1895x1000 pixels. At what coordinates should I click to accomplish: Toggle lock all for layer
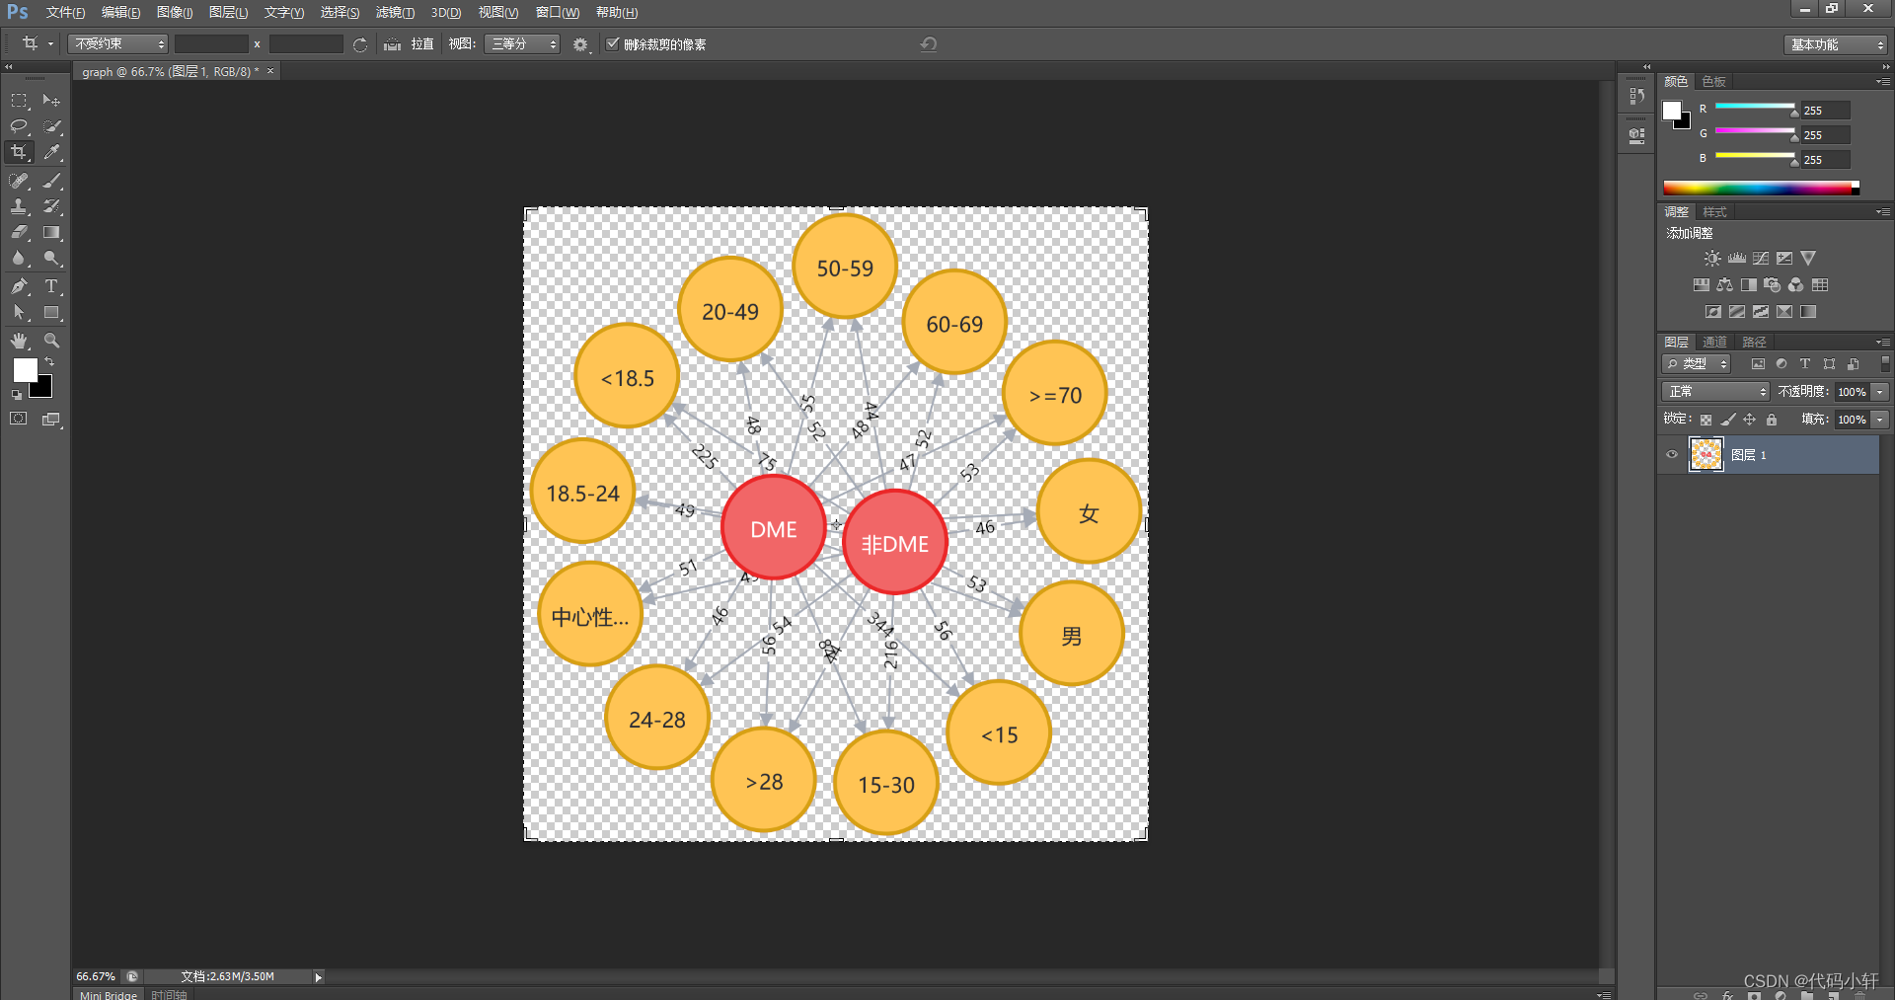click(x=1772, y=420)
